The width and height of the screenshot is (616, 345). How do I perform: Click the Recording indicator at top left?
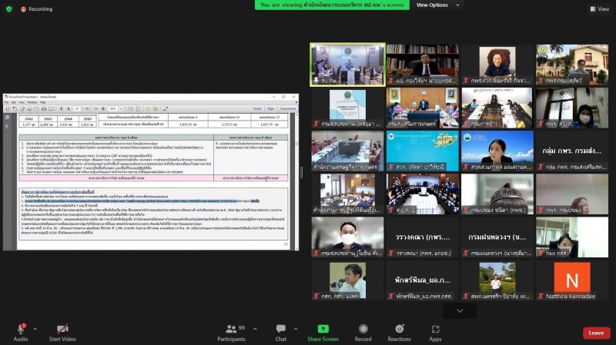point(36,9)
